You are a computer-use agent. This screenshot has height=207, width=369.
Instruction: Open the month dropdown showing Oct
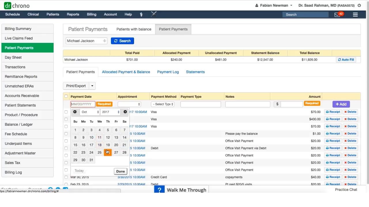(x=89, y=112)
